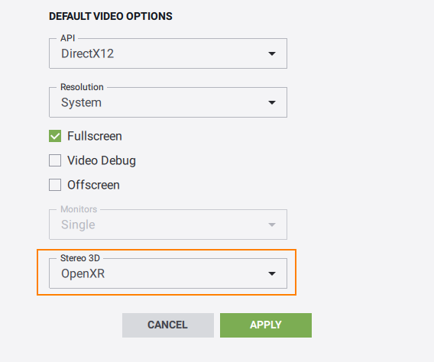Click the small API field label
This screenshot has width=434, height=362.
click(x=68, y=38)
